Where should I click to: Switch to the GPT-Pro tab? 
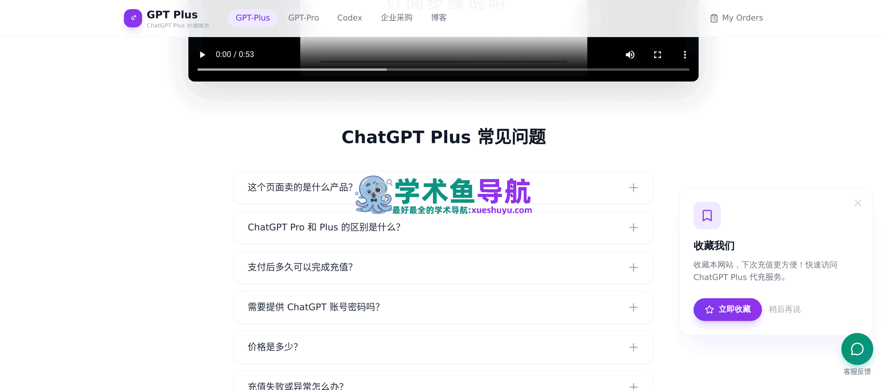pyautogui.click(x=303, y=18)
